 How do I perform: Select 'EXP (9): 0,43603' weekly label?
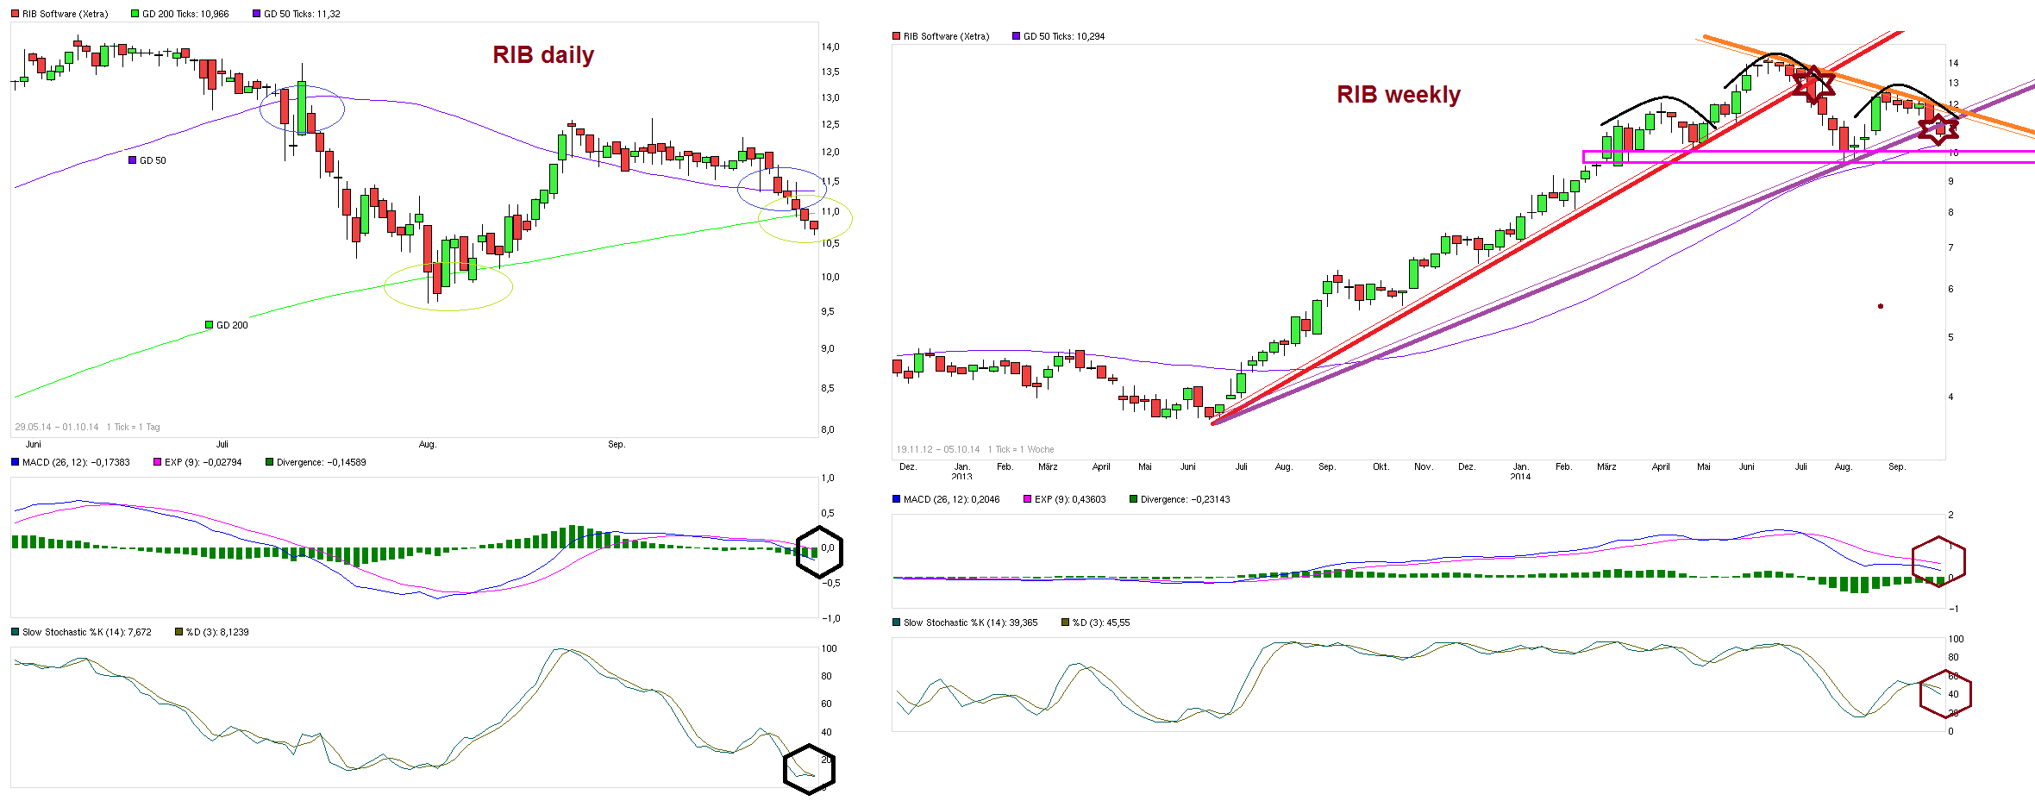tap(1070, 499)
